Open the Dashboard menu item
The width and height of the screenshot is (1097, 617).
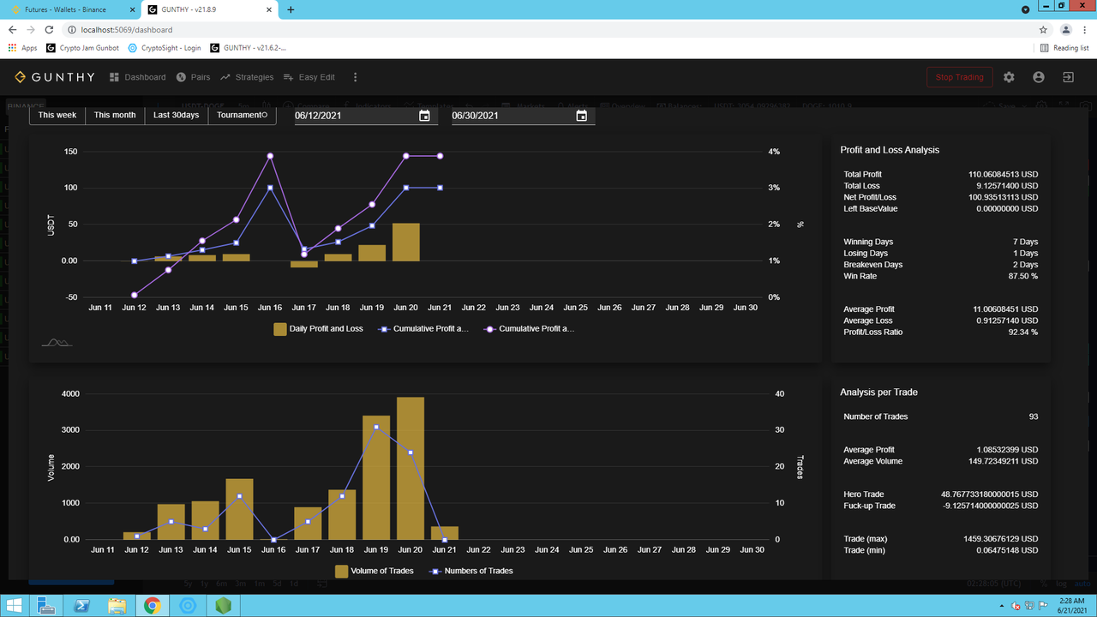click(138, 77)
